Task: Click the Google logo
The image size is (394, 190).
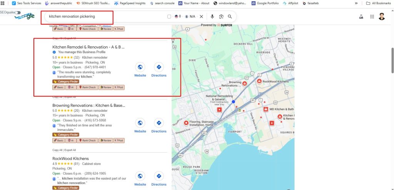Action: pos(25,17)
